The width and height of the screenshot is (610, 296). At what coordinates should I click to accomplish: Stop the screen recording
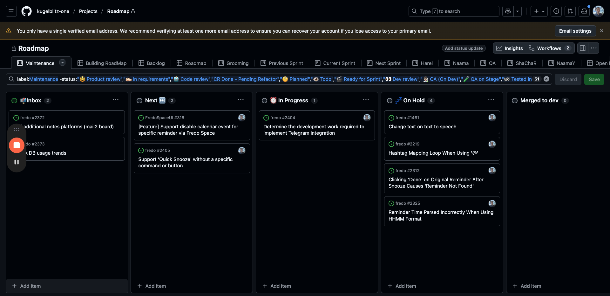(x=17, y=145)
